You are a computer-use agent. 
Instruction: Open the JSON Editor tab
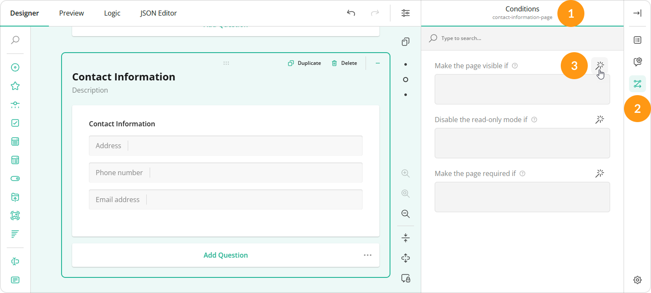pyautogui.click(x=158, y=13)
